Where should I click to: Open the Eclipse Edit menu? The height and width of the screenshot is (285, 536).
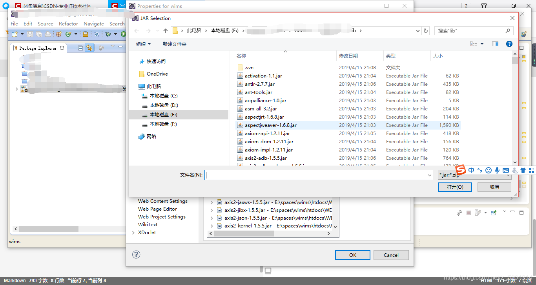pos(28,23)
